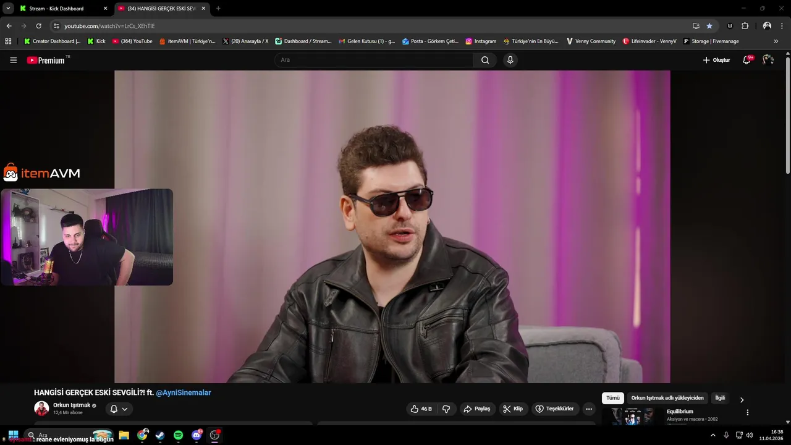The image size is (791, 445).
Task: Open the Orkun Işıtmak channel name link
Action: tap(72, 405)
